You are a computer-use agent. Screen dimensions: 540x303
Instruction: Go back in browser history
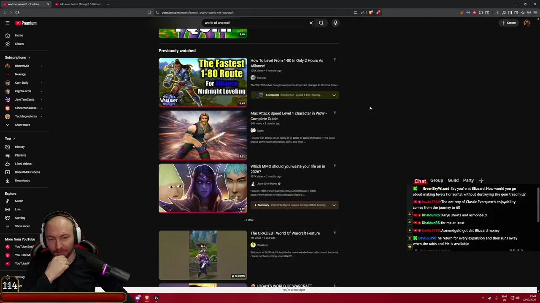5,13
